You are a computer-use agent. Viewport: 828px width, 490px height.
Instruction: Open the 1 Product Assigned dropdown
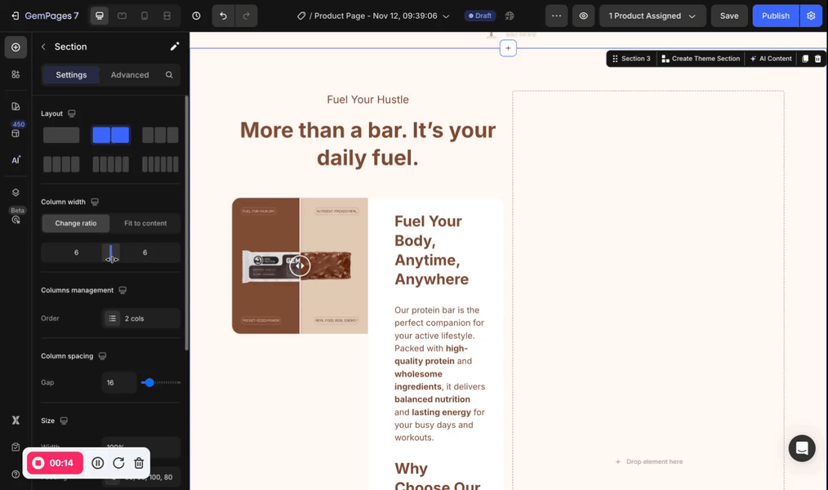click(x=652, y=16)
